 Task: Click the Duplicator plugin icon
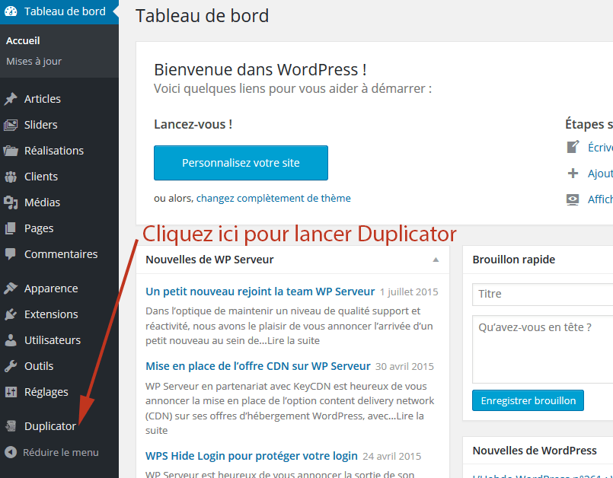click(x=11, y=426)
